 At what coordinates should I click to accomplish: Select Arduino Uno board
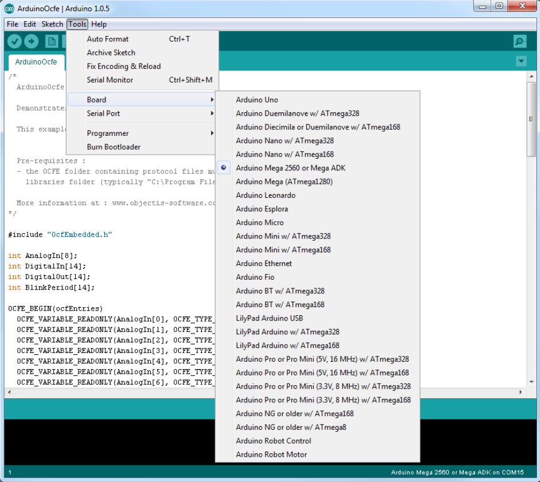point(317,100)
